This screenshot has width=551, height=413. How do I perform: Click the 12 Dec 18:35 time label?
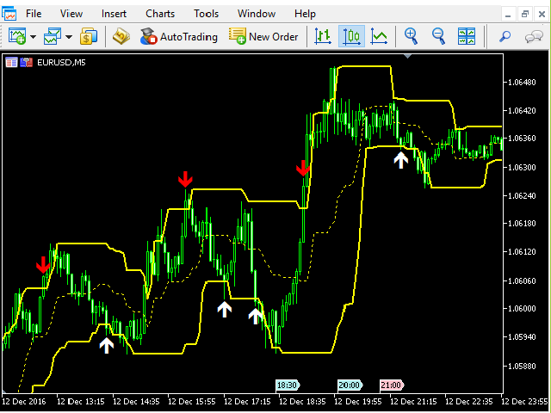[302, 402]
